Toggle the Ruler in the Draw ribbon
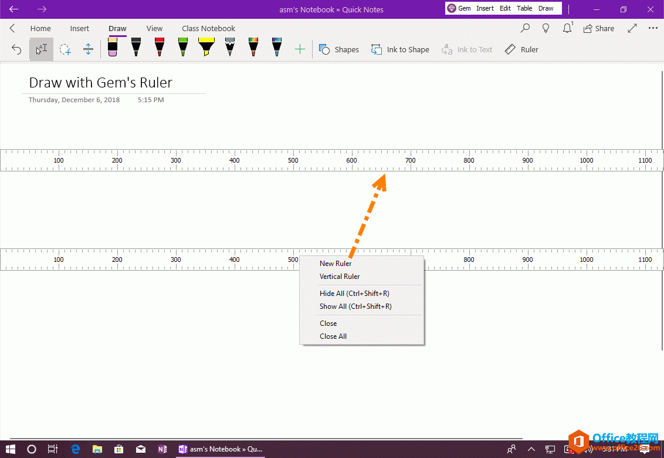664x458 pixels. coord(521,49)
